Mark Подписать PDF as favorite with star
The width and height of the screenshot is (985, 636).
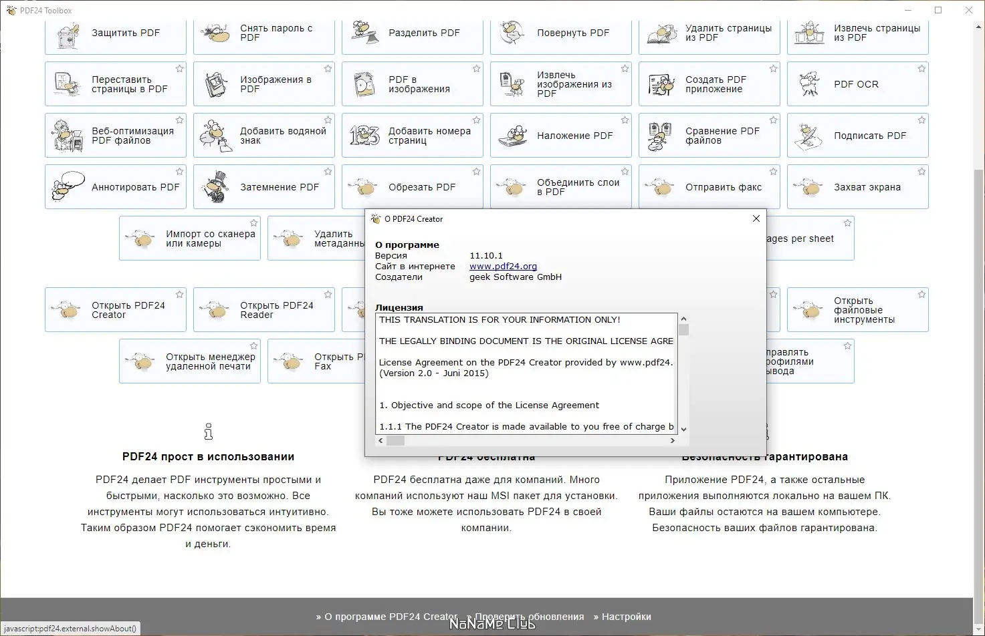[921, 120]
